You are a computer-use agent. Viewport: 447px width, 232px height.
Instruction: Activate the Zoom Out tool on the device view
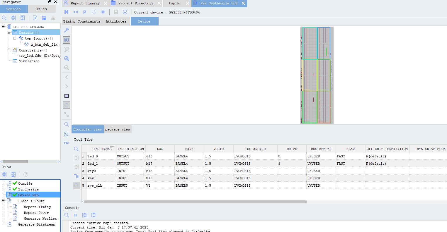[x=66, y=68]
